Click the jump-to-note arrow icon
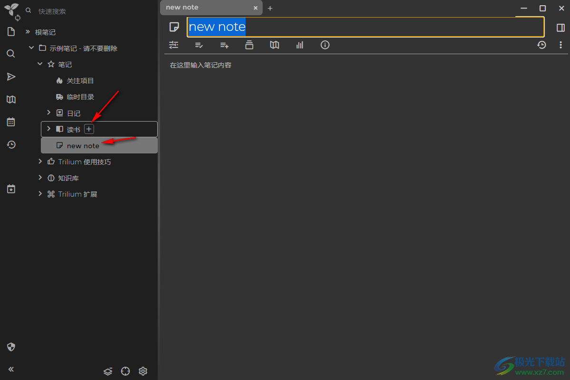This screenshot has height=380, width=570. tap(11, 76)
